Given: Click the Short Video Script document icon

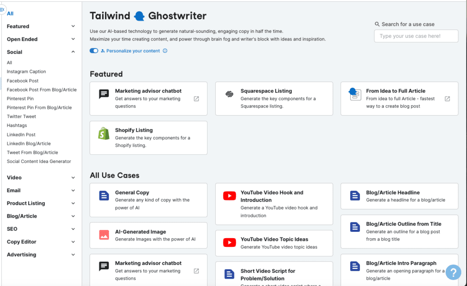Looking at the screenshot, I should [x=229, y=274].
